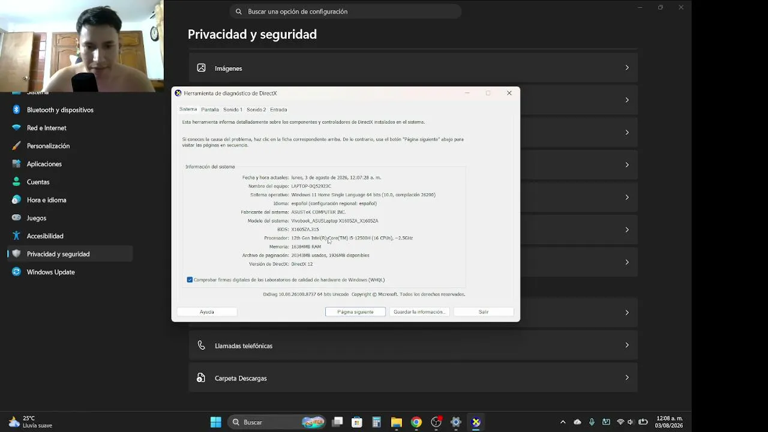Viewport: 768px width, 432px height.
Task: Click the volume speaker tray icon
Action: tap(631, 422)
